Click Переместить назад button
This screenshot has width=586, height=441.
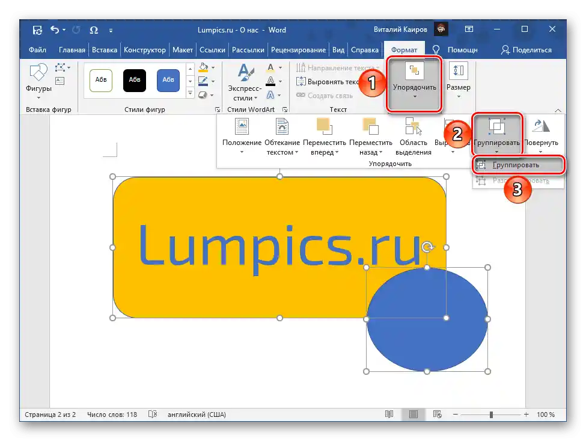point(371,137)
